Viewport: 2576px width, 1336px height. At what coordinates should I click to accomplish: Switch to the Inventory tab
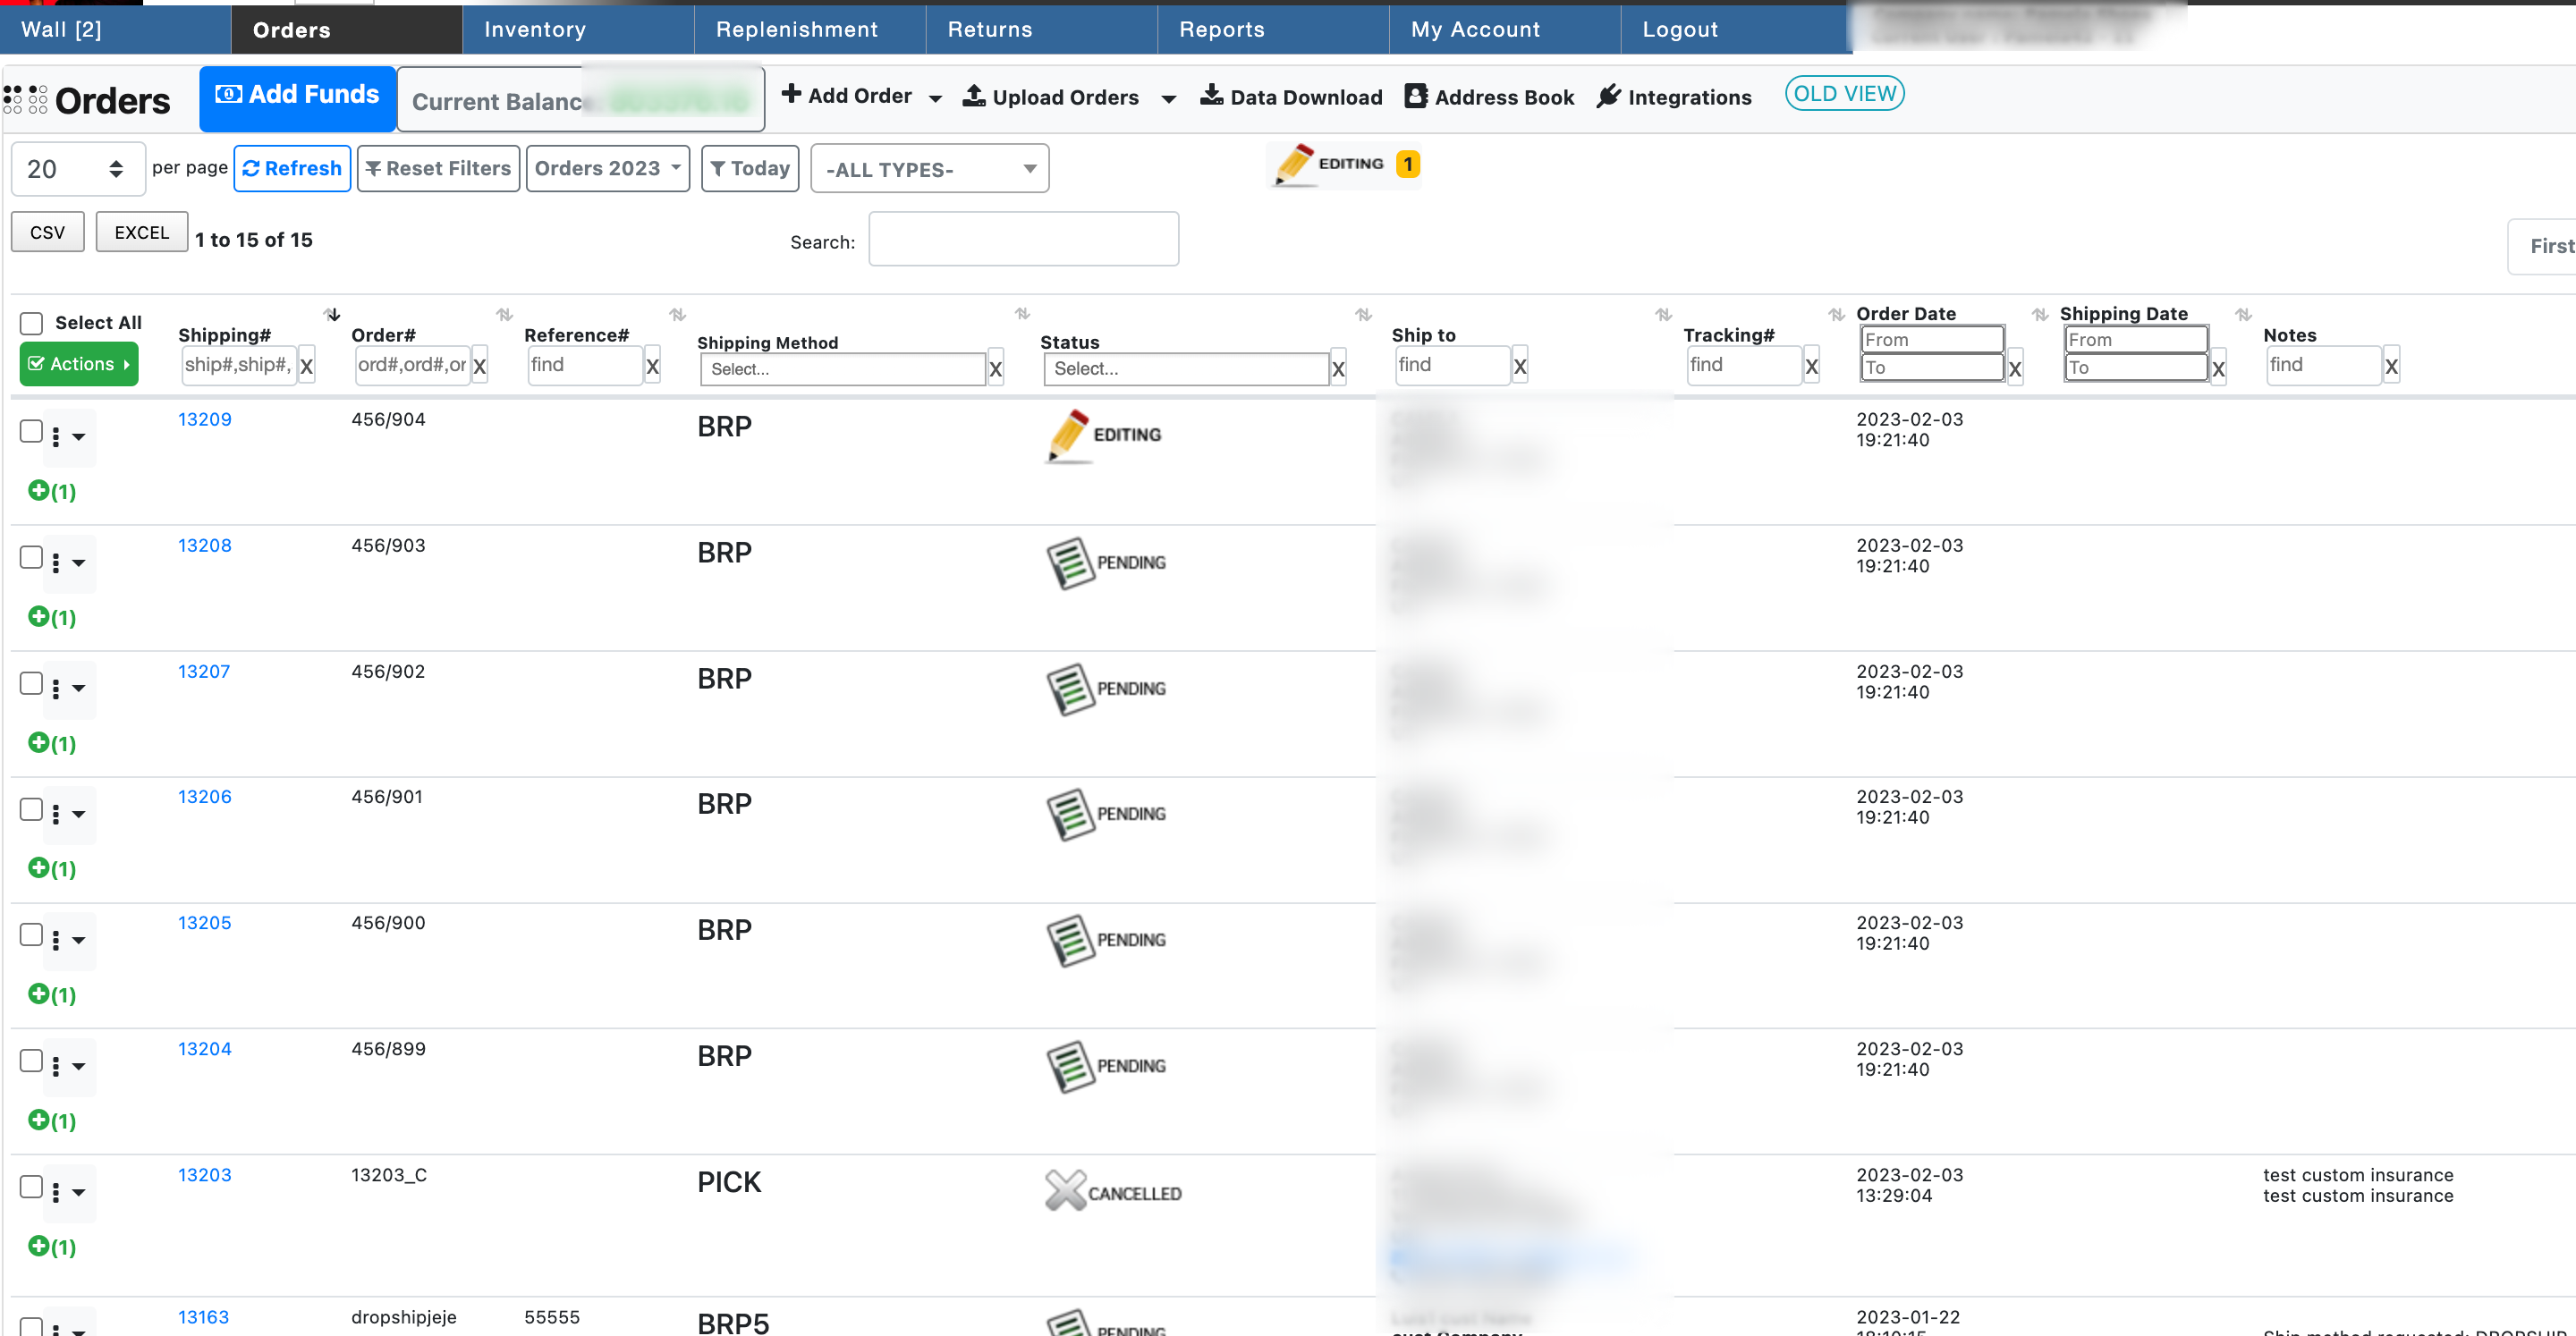tap(535, 30)
